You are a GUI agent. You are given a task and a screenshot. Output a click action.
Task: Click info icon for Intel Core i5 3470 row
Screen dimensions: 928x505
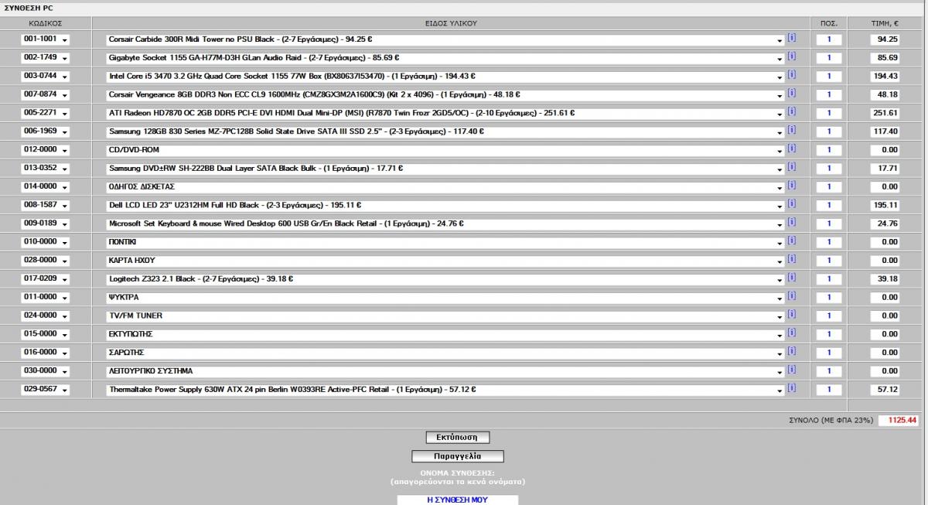pos(791,75)
